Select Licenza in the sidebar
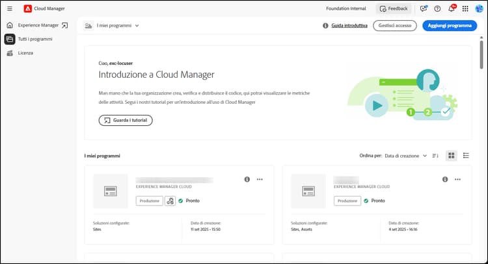 point(25,53)
